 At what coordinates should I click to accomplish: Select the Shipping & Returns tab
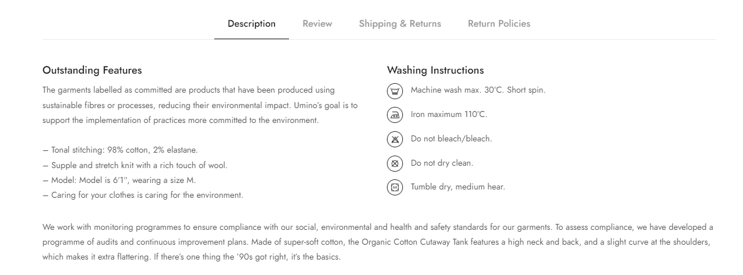400,24
